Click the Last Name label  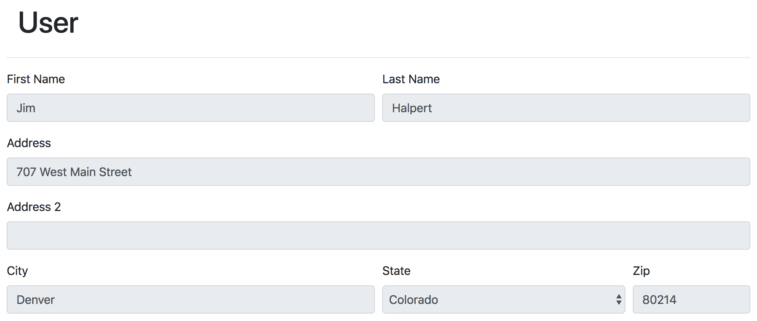coord(411,79)
